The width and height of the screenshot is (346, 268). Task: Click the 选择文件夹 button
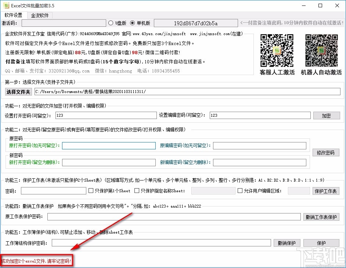(x=18, y=92)
